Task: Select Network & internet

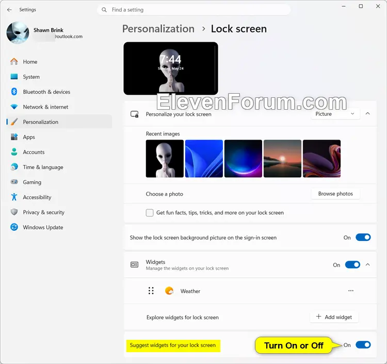Action: (59, 107)
